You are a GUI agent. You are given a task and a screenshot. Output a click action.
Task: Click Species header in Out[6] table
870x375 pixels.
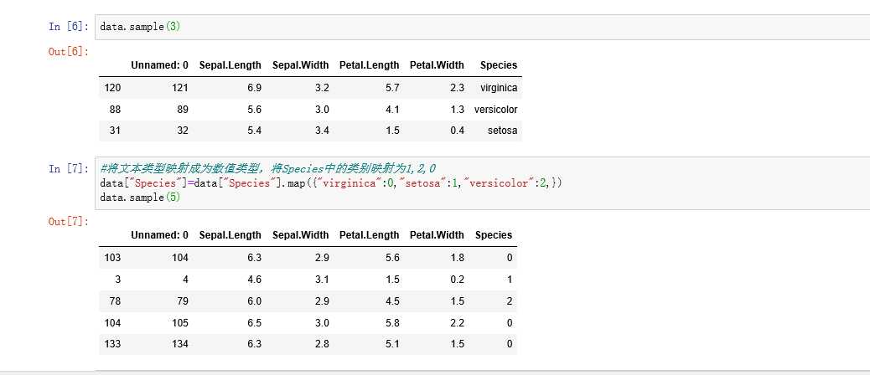click(498, 64)
